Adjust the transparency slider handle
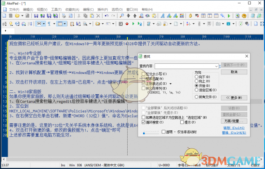The width and height of the screenshot is (265, 169). pyautogui.click(x=144, y=133)
